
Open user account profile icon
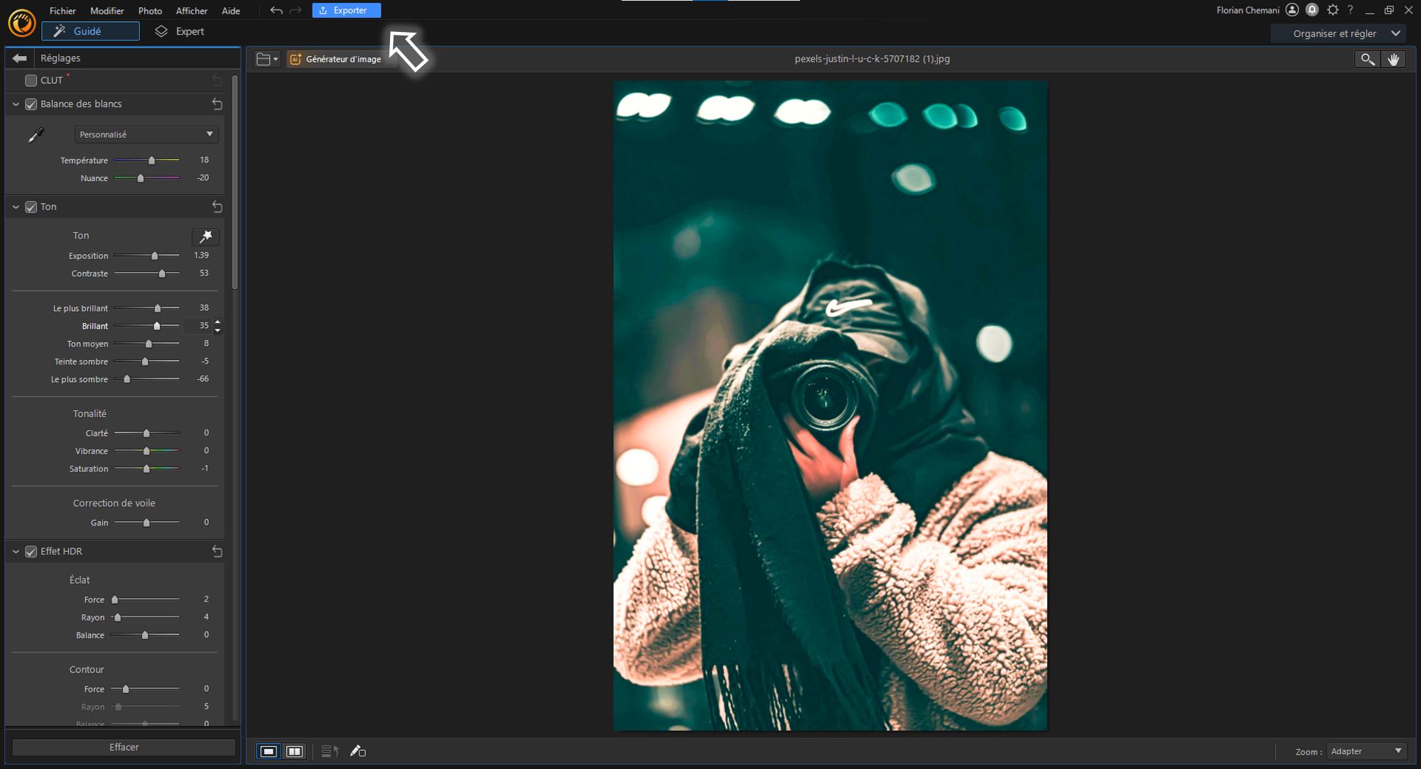pos(1292,10)
